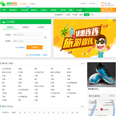
Task: Click the location pin icon beside 梅州
Action: coord(30,4)
